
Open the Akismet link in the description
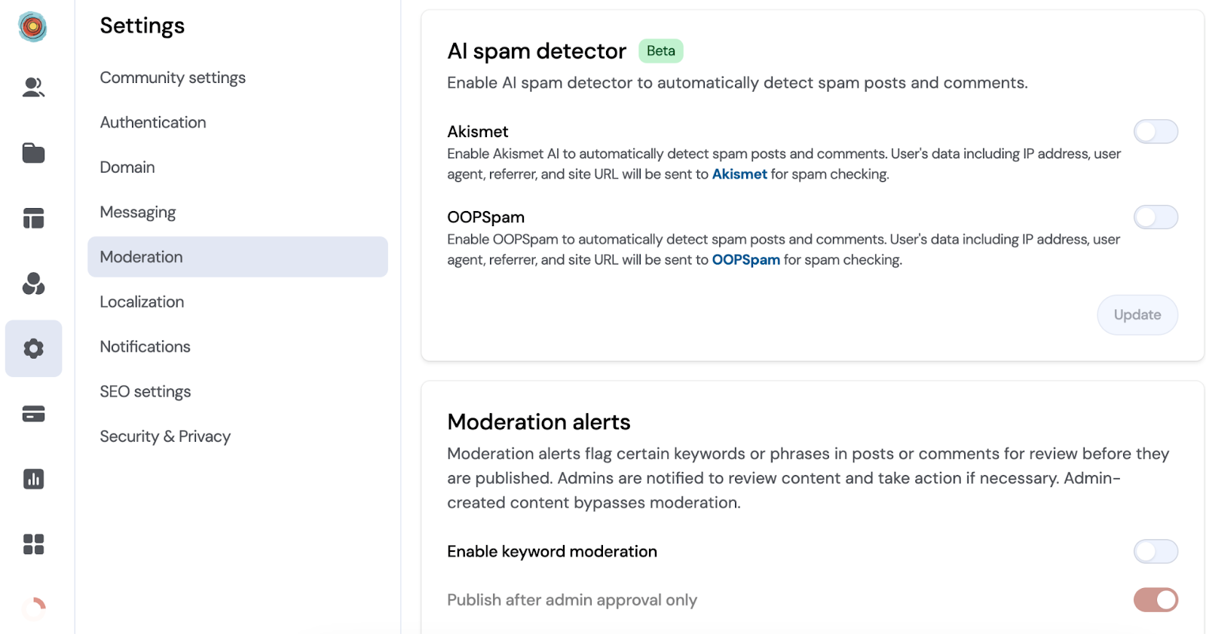tap(739, 174)
